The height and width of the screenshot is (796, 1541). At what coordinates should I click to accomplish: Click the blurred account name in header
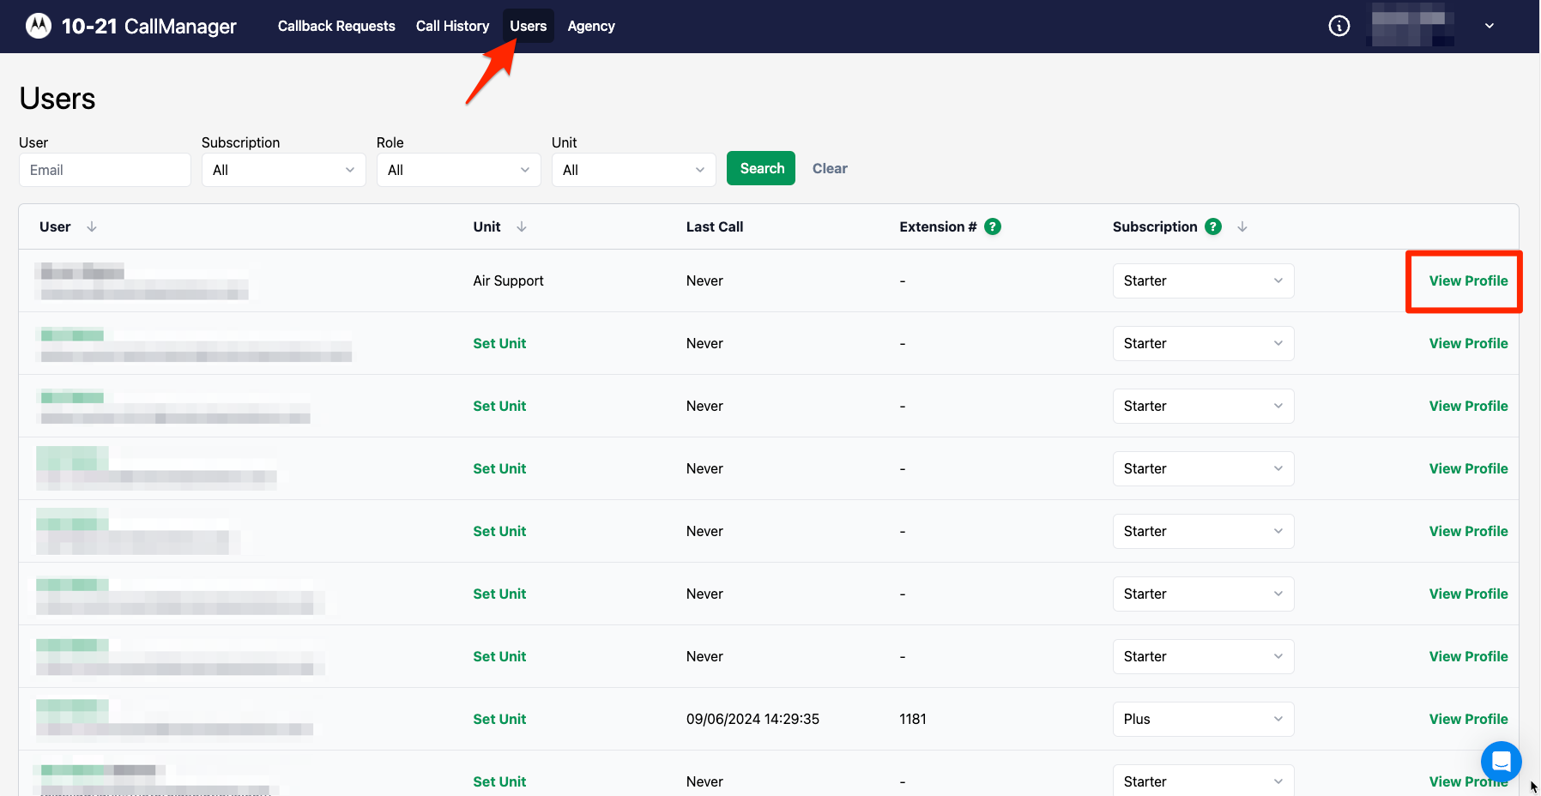[1411, 26]
